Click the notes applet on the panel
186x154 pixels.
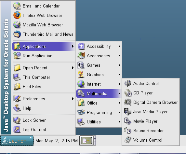86,141
